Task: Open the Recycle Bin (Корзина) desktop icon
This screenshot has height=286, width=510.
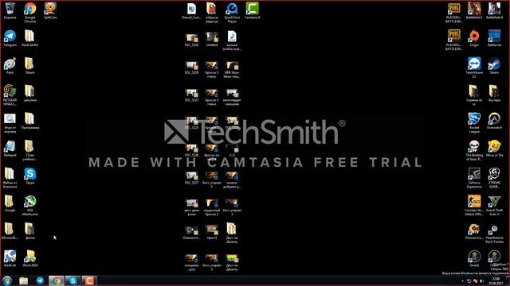Action: [x=10, y=10]
